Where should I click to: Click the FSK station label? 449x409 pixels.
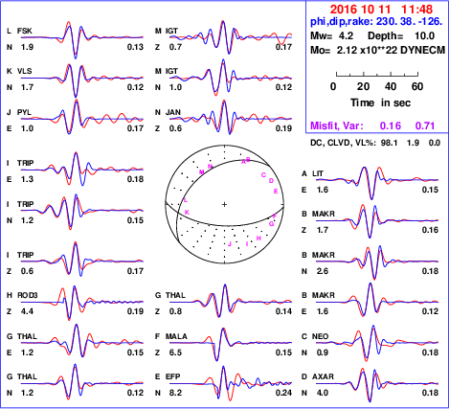point(25,31)
